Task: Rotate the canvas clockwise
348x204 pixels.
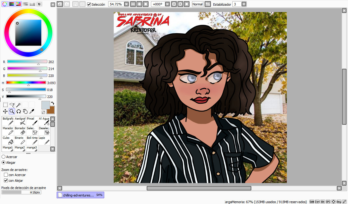Action: coord(180,4)
